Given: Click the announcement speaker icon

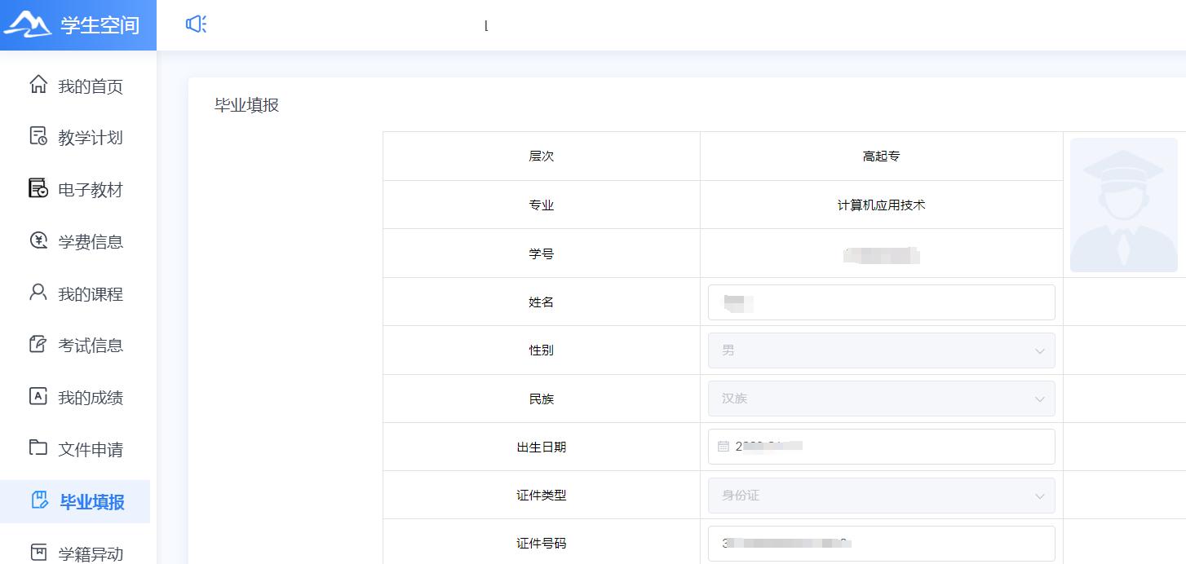Looking at the screenshot, I should (196, 24).
